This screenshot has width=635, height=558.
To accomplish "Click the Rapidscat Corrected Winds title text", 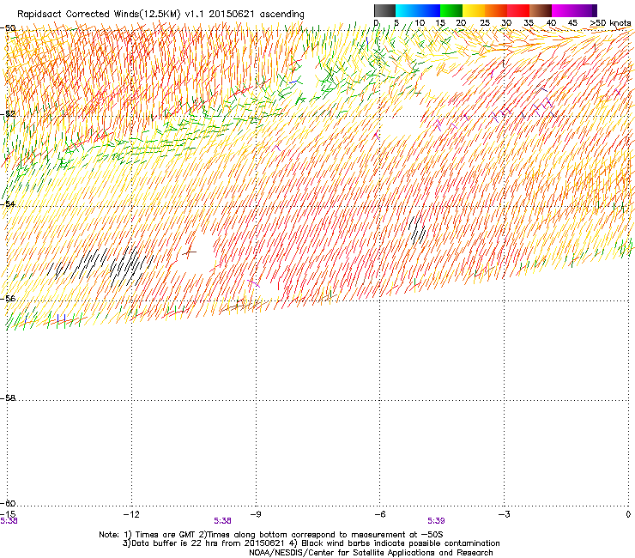I will coord(160,15).
